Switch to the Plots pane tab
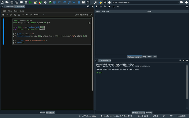Viewport: 189px width, 118px height. click(149, 57)
